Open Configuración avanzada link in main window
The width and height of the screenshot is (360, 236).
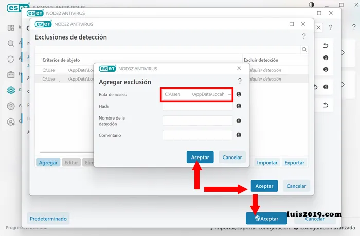(x=325, y=228)
